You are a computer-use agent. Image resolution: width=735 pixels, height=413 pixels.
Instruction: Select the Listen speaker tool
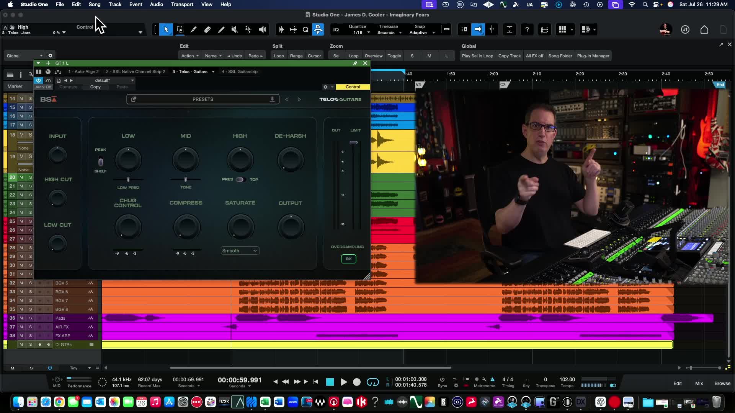263,29
